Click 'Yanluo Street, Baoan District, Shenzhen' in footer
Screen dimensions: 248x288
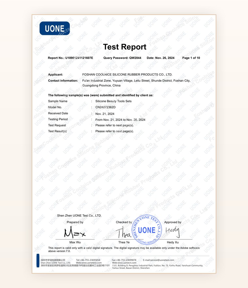[x=131, y=268]
